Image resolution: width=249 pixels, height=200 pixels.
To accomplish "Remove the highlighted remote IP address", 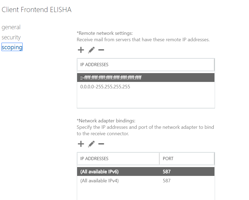I will (101, 50).
